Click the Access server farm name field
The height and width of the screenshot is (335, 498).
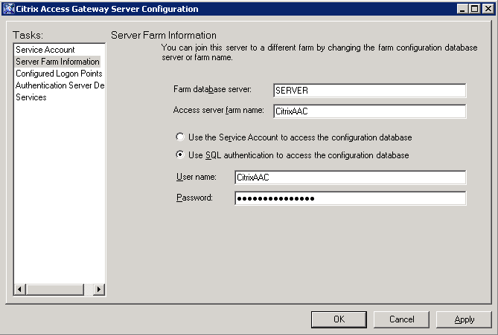point(370,111)
